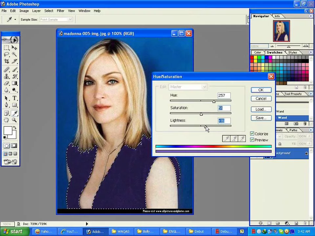Disable the Preview checkbox

[252, 140]
